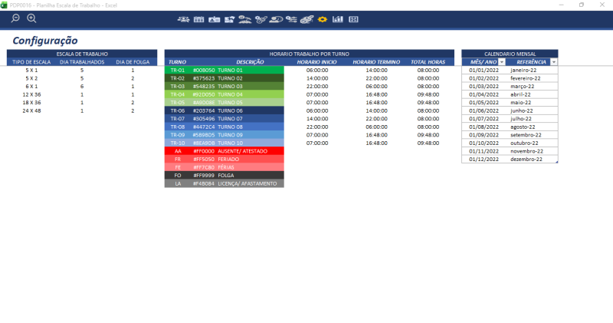Select the 01/06/2022 calendar date cell
Viewport: 613px width, 323px height.
(484, 110)
